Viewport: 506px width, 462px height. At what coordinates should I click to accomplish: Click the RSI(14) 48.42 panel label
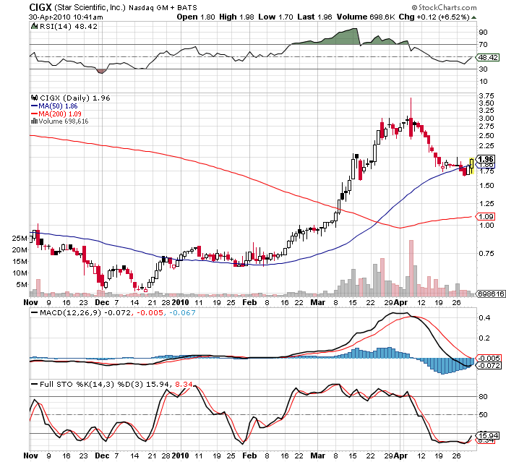coord(69,26)
